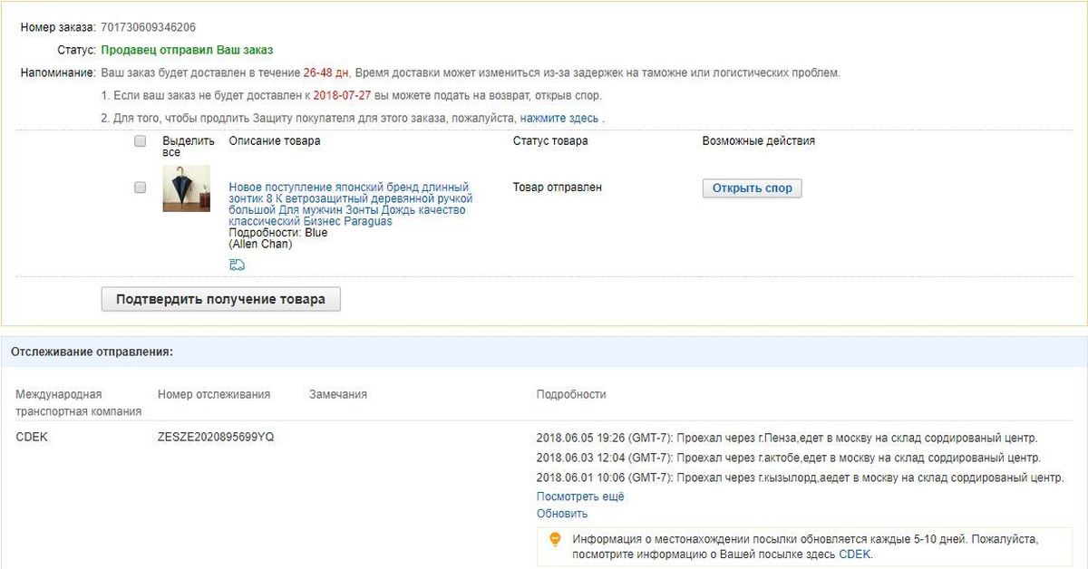Click the delivery truck icon under product
This screenshot has height=569, width=1088.
point(237,265)
